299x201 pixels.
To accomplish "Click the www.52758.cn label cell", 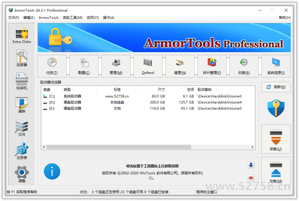I will click(117, 96).
